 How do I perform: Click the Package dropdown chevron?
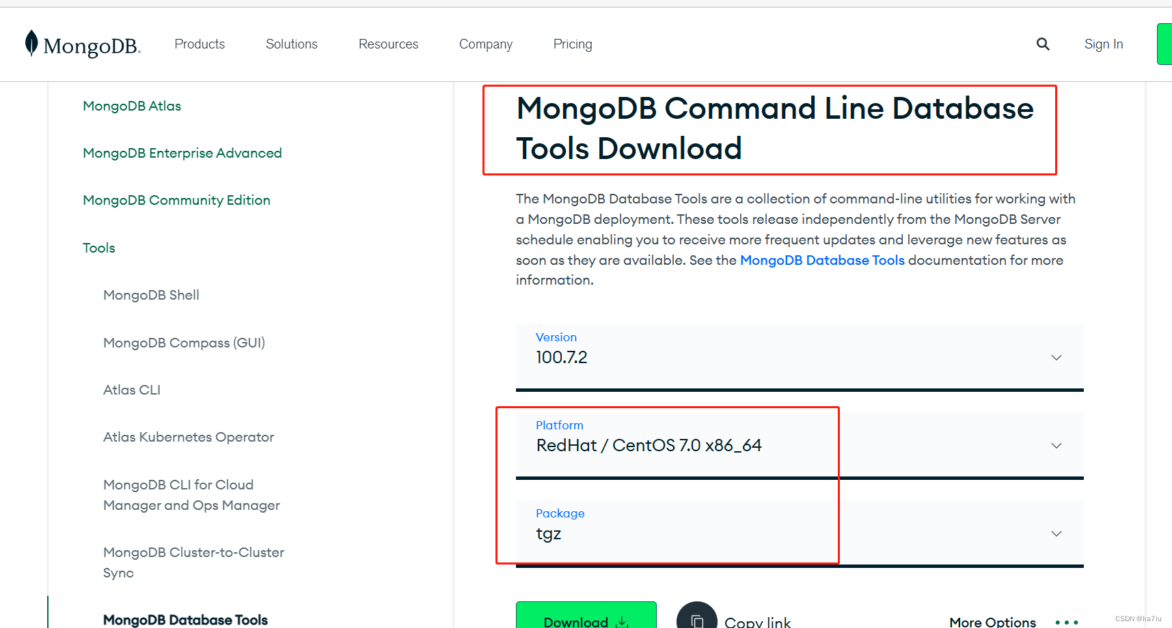click(1057, 533)
